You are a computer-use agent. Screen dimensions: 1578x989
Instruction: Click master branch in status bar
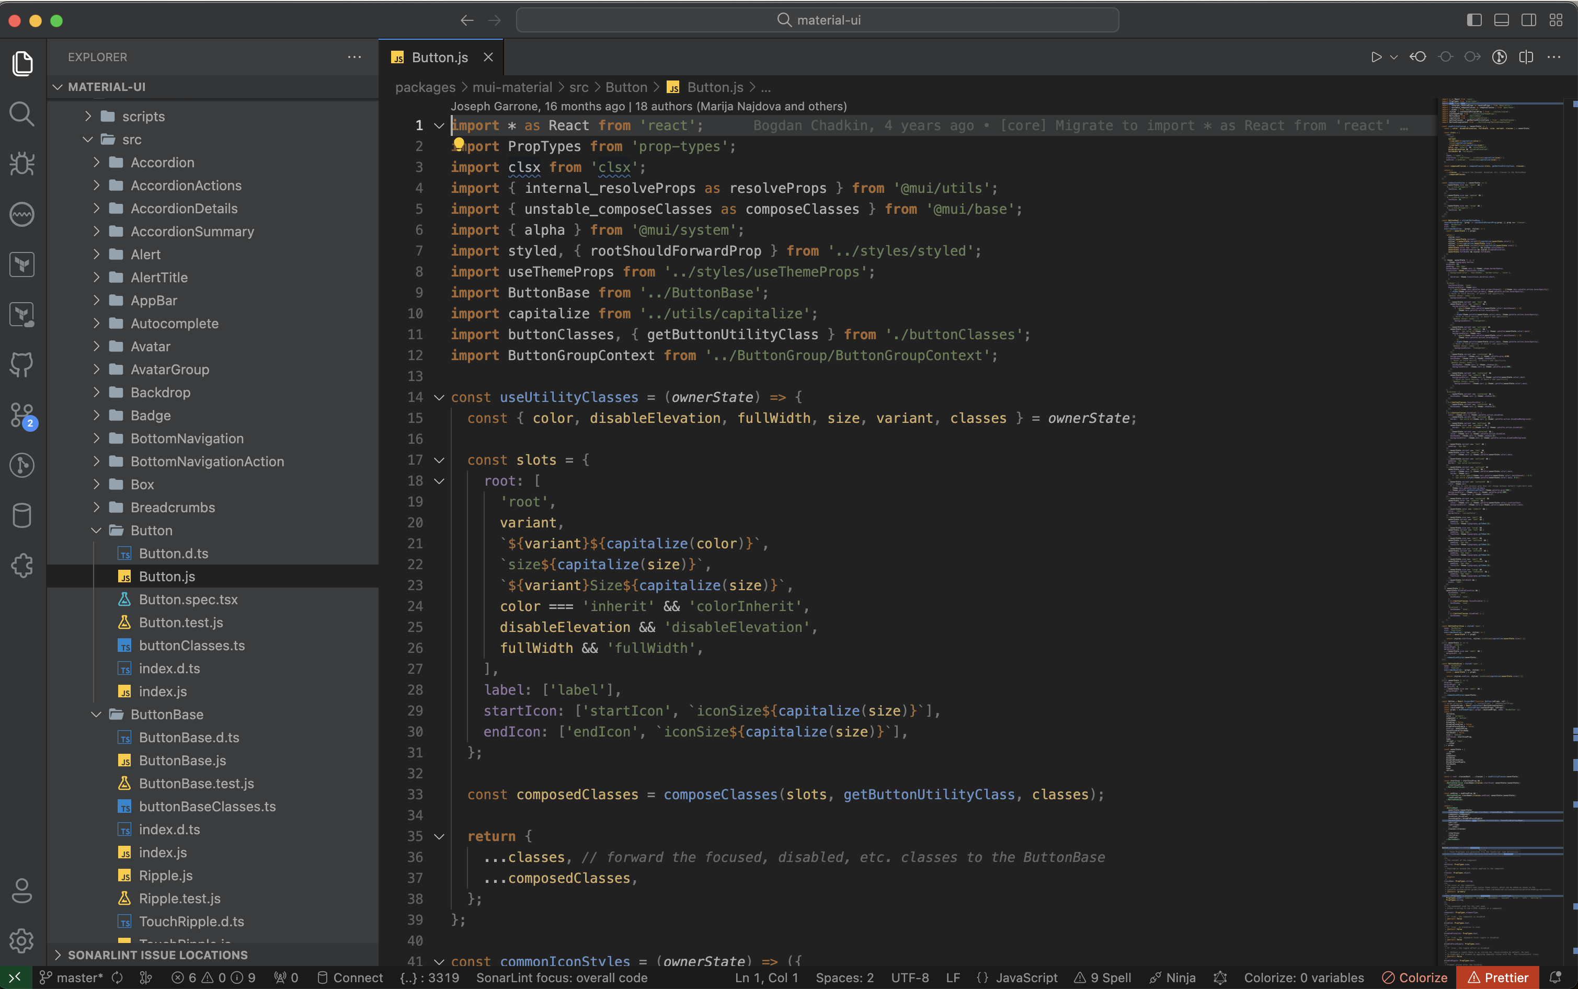click(71, 977)
